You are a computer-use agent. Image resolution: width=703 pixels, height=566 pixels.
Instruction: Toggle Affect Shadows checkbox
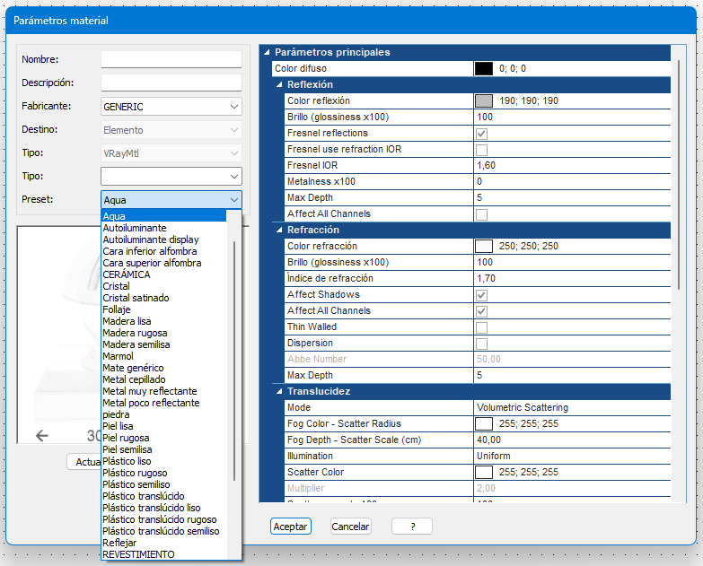(x=481, y=294)
